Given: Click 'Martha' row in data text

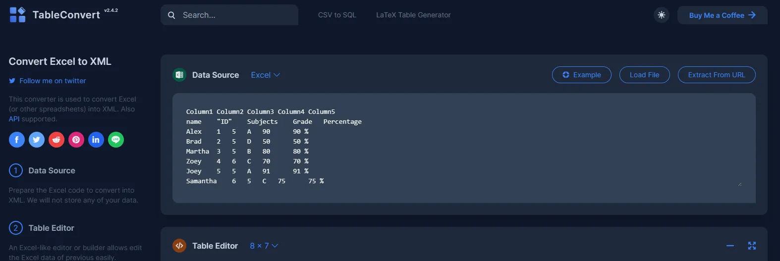Looking at the screenshot, I should pyautogui.click(x=247, y=152).
